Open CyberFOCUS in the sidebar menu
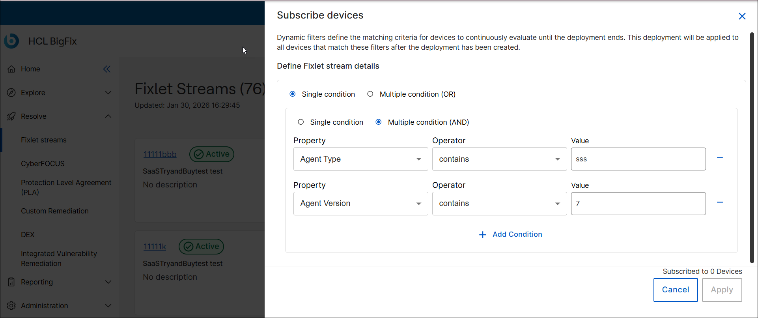This screenshot has height=318, width=758. pos(43,164)
